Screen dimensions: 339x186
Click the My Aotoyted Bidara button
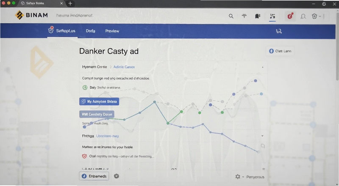pos(99,101)
